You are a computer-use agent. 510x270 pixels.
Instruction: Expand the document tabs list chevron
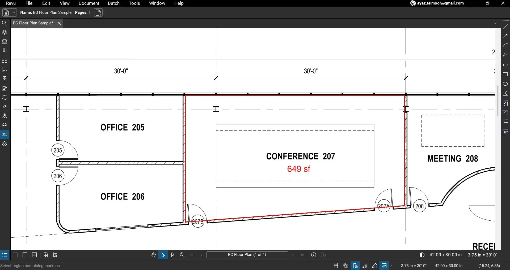[x=495, y=23]
